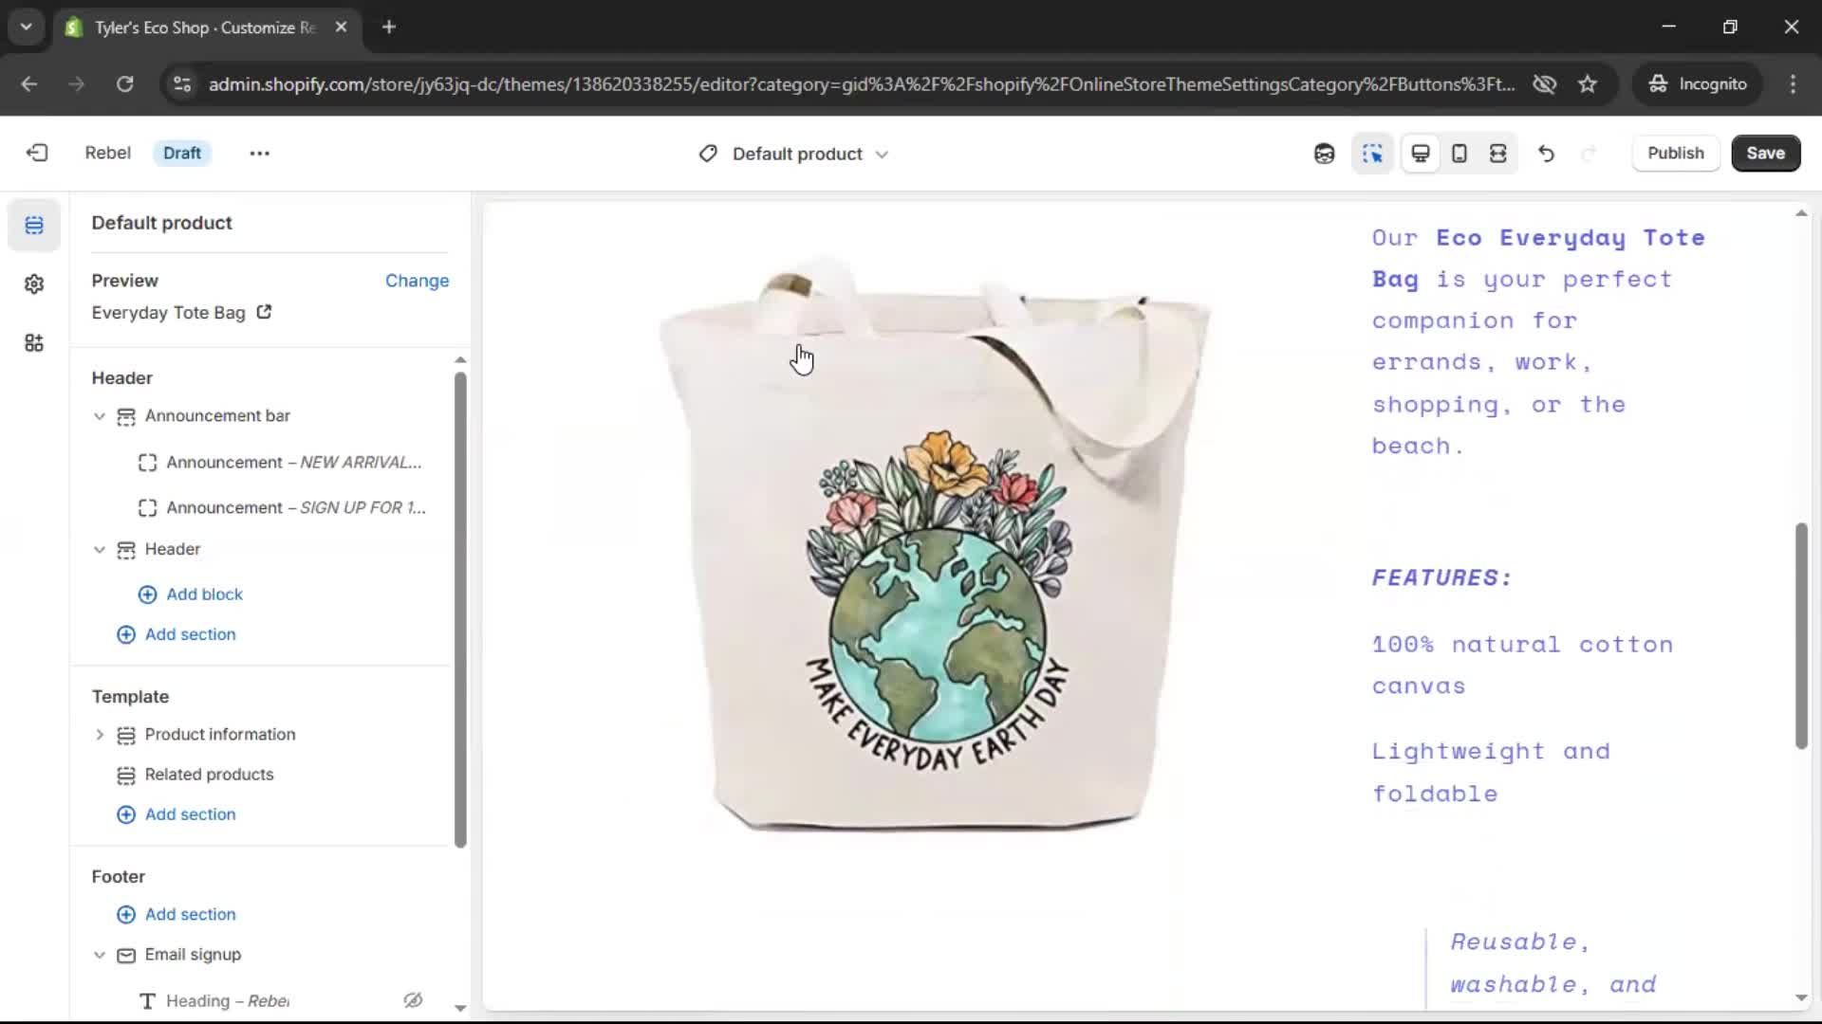Viewport: 1822px width, 1024px height.
Task: Toggle visibility of Heading block
Action: click(413, 1000)
